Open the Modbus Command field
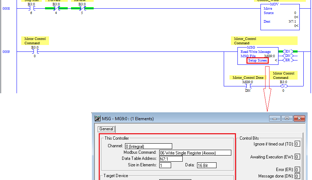 click(195, 153)
